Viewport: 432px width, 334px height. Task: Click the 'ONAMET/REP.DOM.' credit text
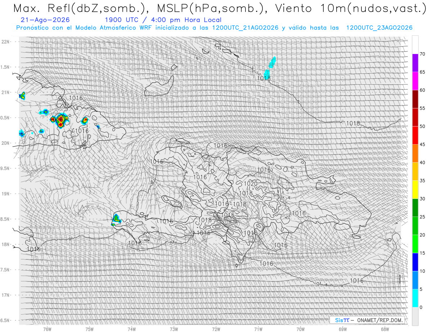(x=379, y=320)
